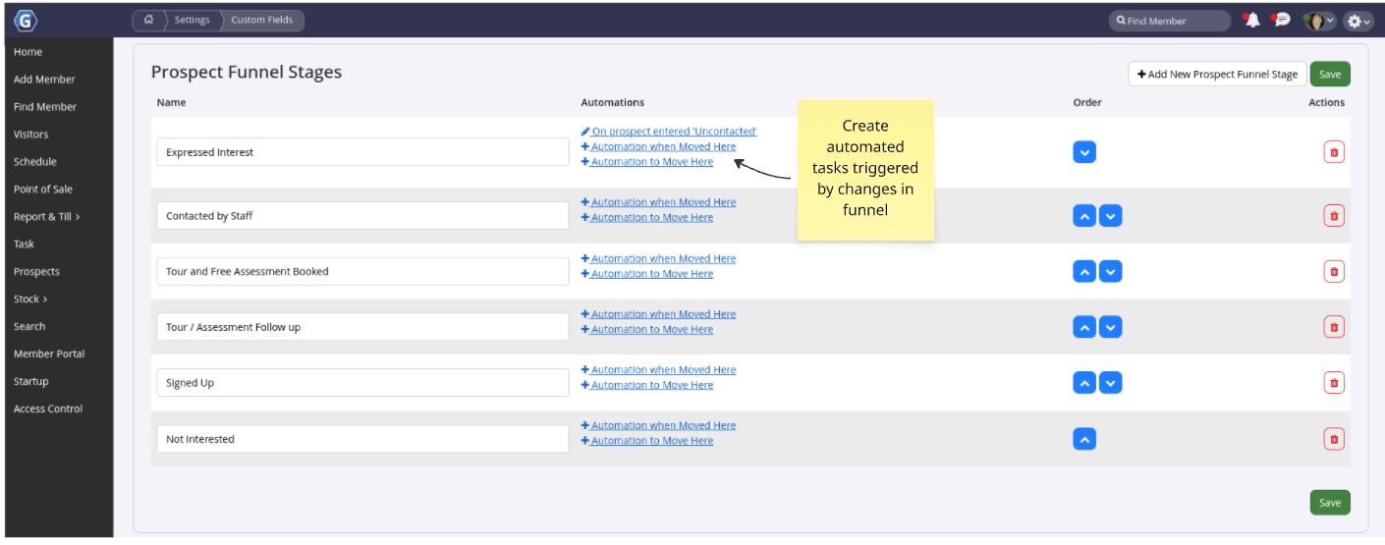This screenshot has height=545, width=1385.
Task: Click the notifications bell icon
Action: pos(1250,20)
